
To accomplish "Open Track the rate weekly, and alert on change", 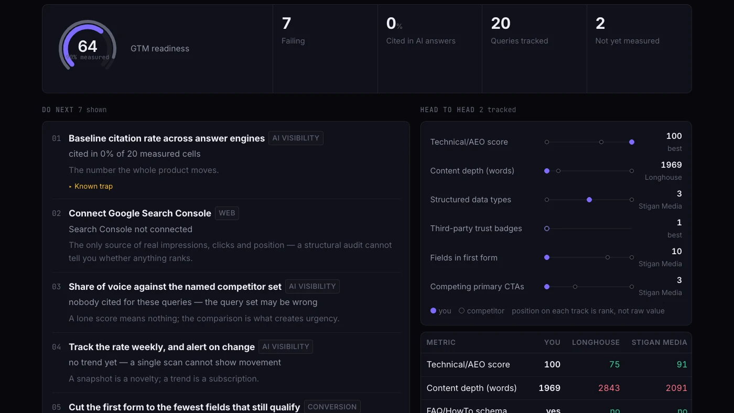I will [161, 347].
